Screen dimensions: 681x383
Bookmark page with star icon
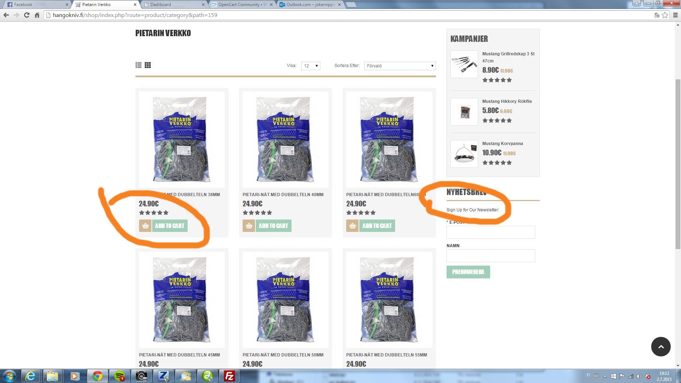tap(665, 15)
